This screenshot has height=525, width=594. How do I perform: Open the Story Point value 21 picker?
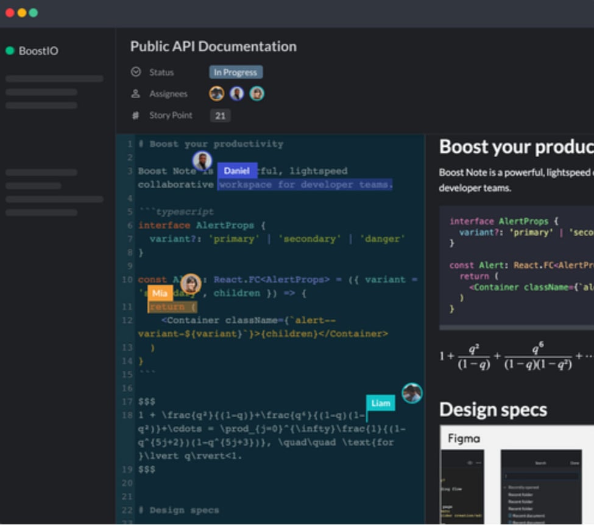pos(221,115)
